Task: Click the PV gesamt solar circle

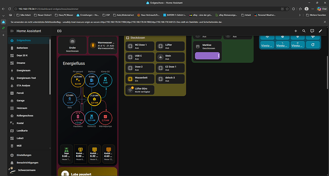Action: click(x=78, y=80)
